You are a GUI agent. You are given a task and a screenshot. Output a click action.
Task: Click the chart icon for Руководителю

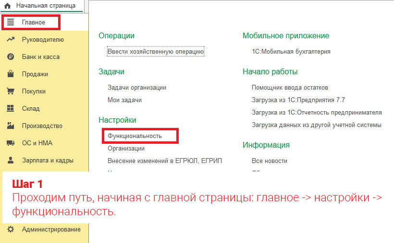[11, 39]
